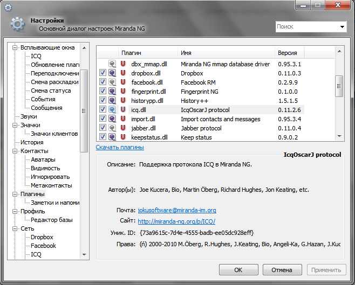The height and width of the screenshot is (285, 355).
Task: Open the jokusoftware@miranda-im.org email link
Action: [177, 210]
